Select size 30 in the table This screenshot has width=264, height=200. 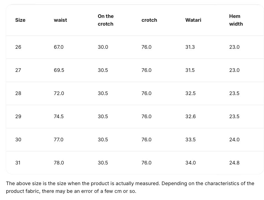[x=18, y=140]
